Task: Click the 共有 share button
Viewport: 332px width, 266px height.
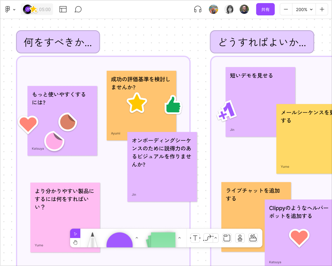Action: coord(265,9)
